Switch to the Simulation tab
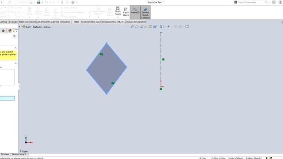Viewport: 283px width, 159px height. click(x=65, y=22)
